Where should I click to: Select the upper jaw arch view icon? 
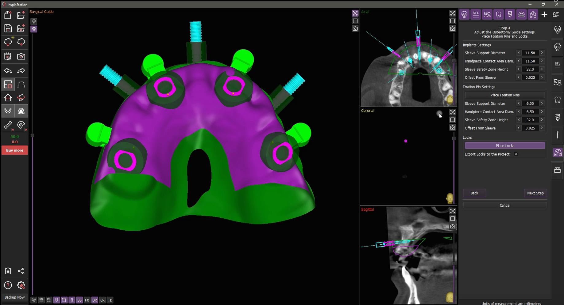point(21,111)
